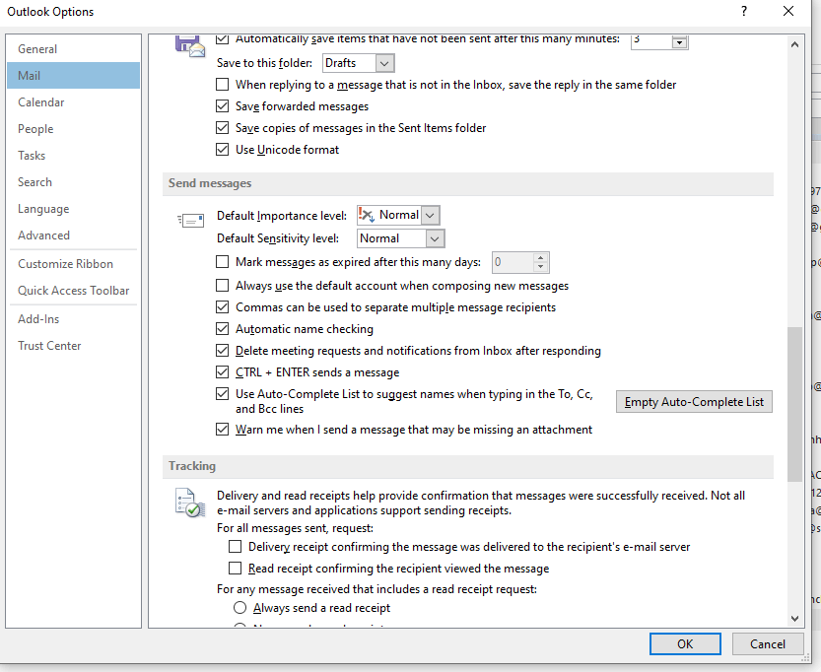Screen dimensions: 821x672
Task: Click the scroll down arrow
Action: pos(794,619)
